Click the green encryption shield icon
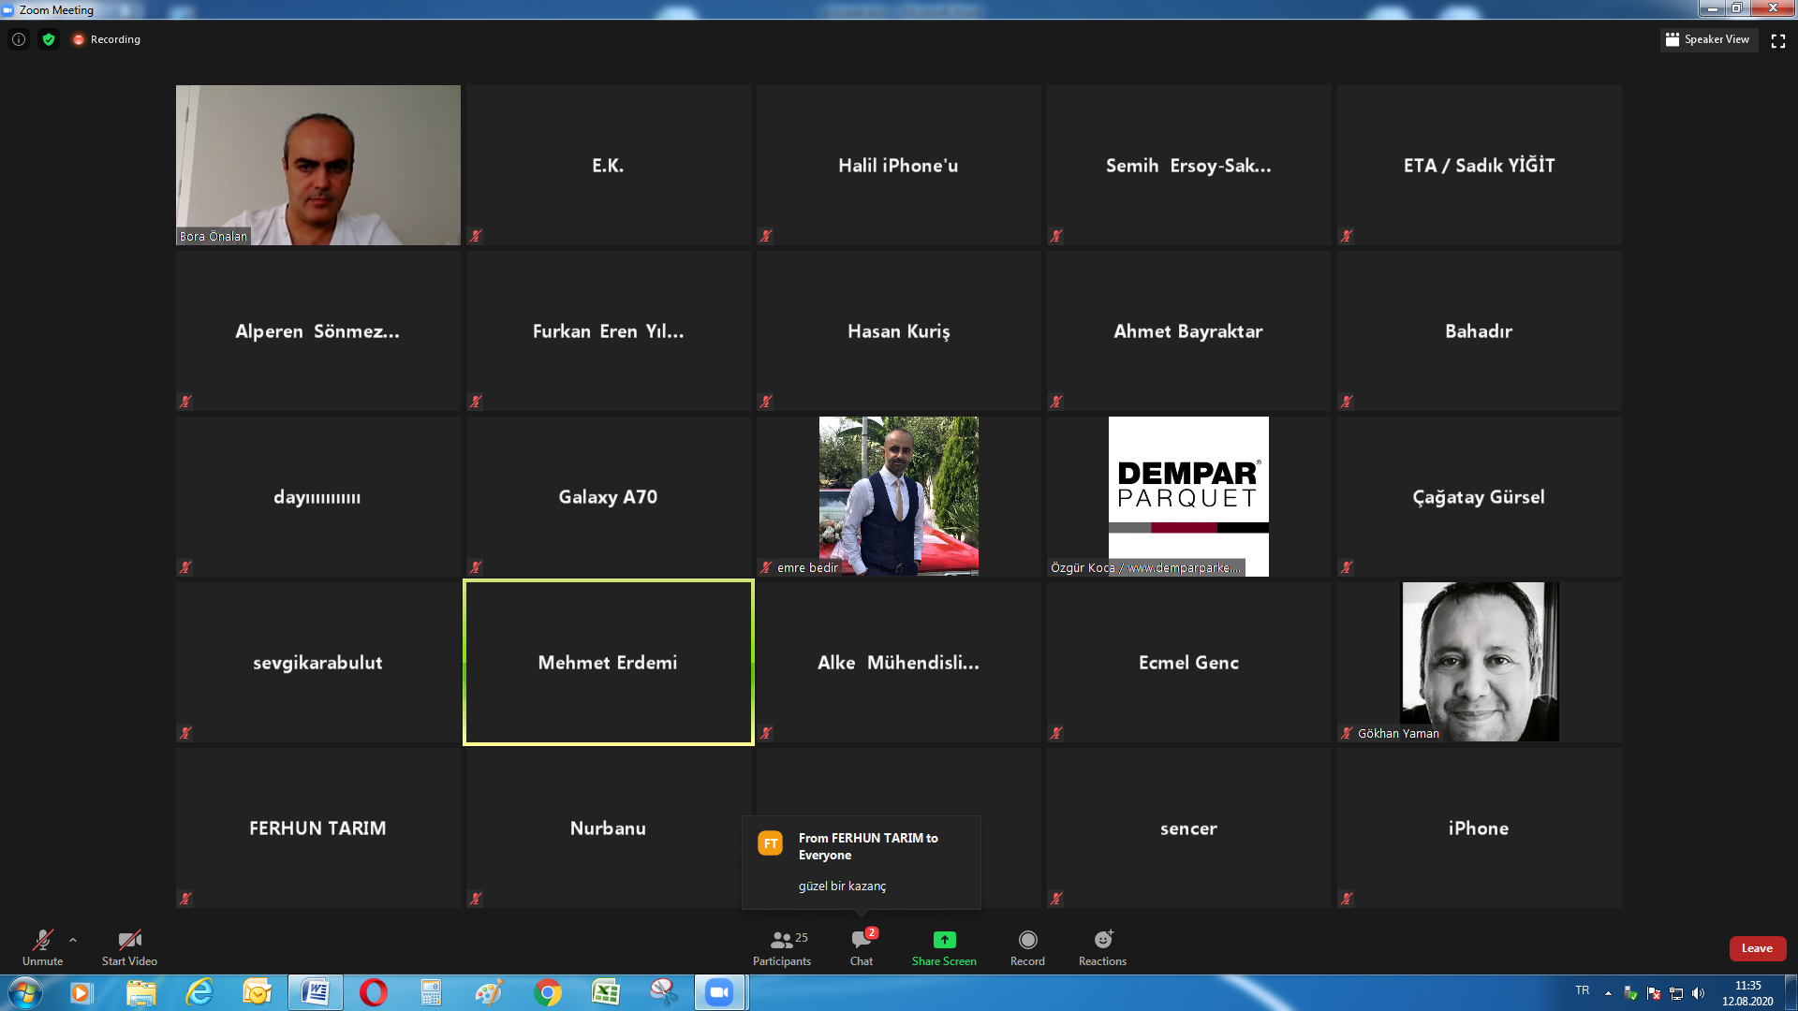This screenshot has width=1798, height=1011. [49, 39]
